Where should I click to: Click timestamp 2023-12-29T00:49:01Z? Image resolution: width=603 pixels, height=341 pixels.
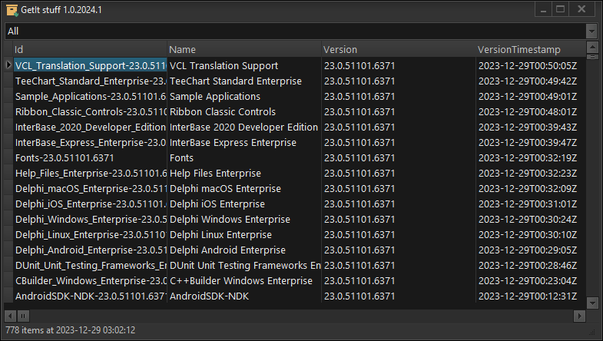pyautogui.click(x=528, y=97)
